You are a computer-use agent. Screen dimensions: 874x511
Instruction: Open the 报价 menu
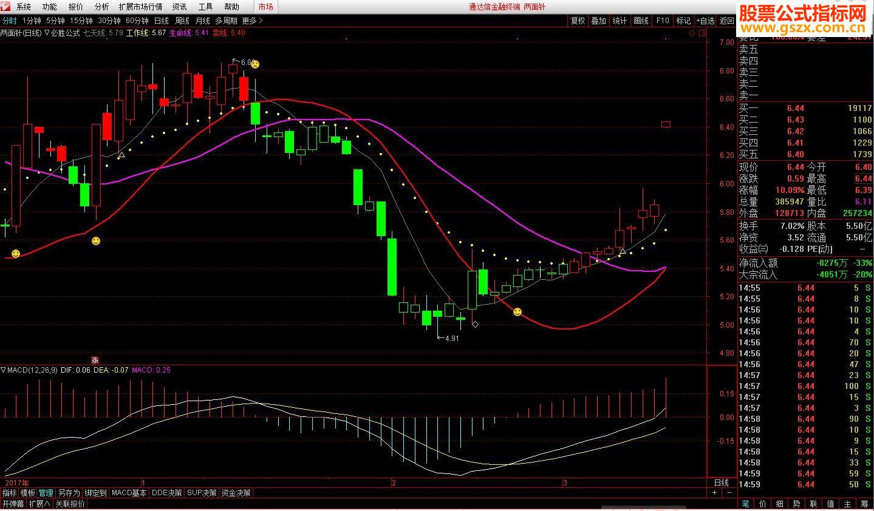tap(76, 7)
